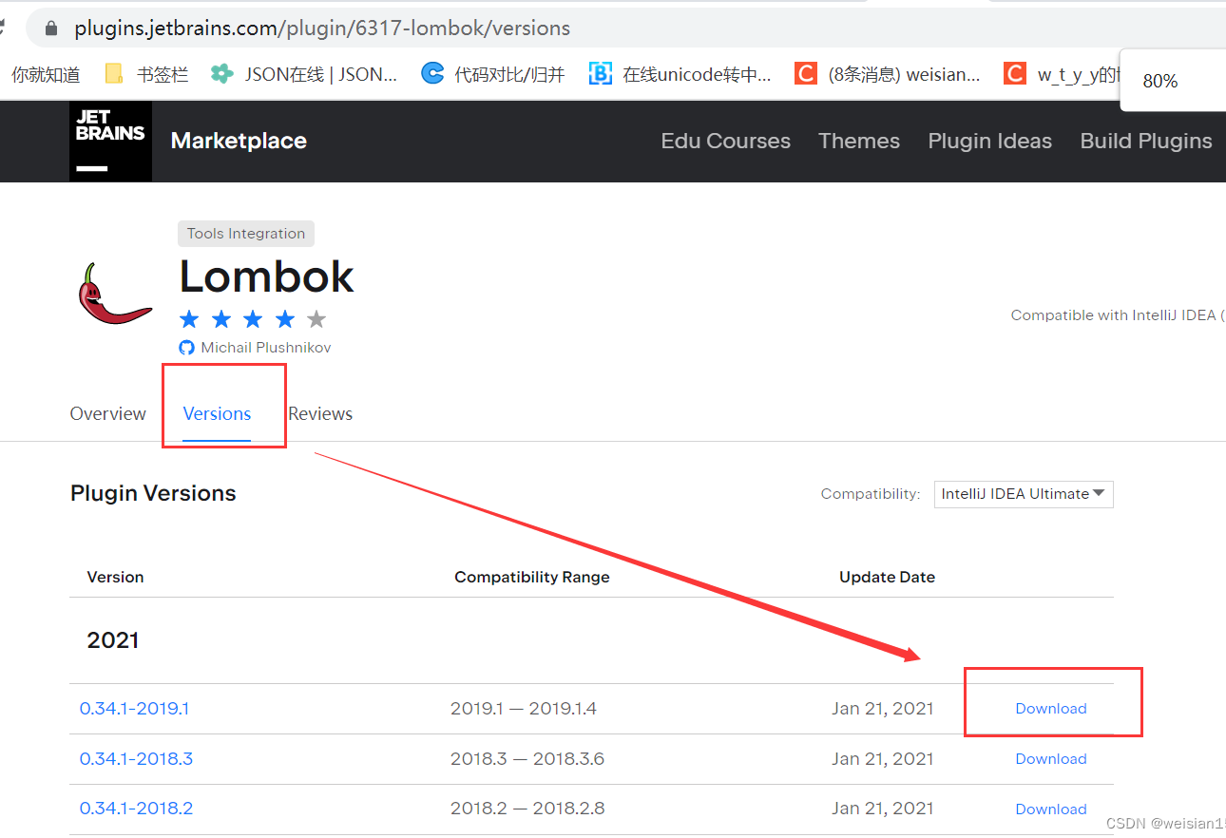Image resolution: width=1226 pixels, height=838 pixels.
Task: Click the fifth gray rating star
Action: [316, 318]
